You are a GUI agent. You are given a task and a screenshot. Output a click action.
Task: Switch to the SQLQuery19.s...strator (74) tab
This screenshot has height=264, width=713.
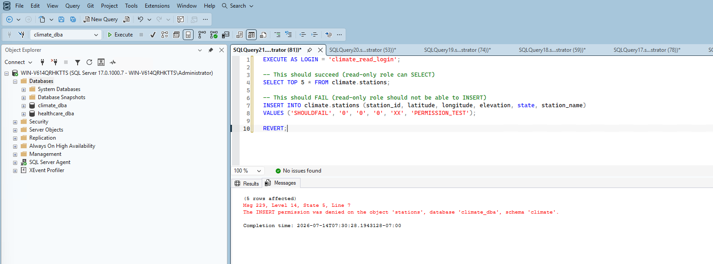coord(458,50)
